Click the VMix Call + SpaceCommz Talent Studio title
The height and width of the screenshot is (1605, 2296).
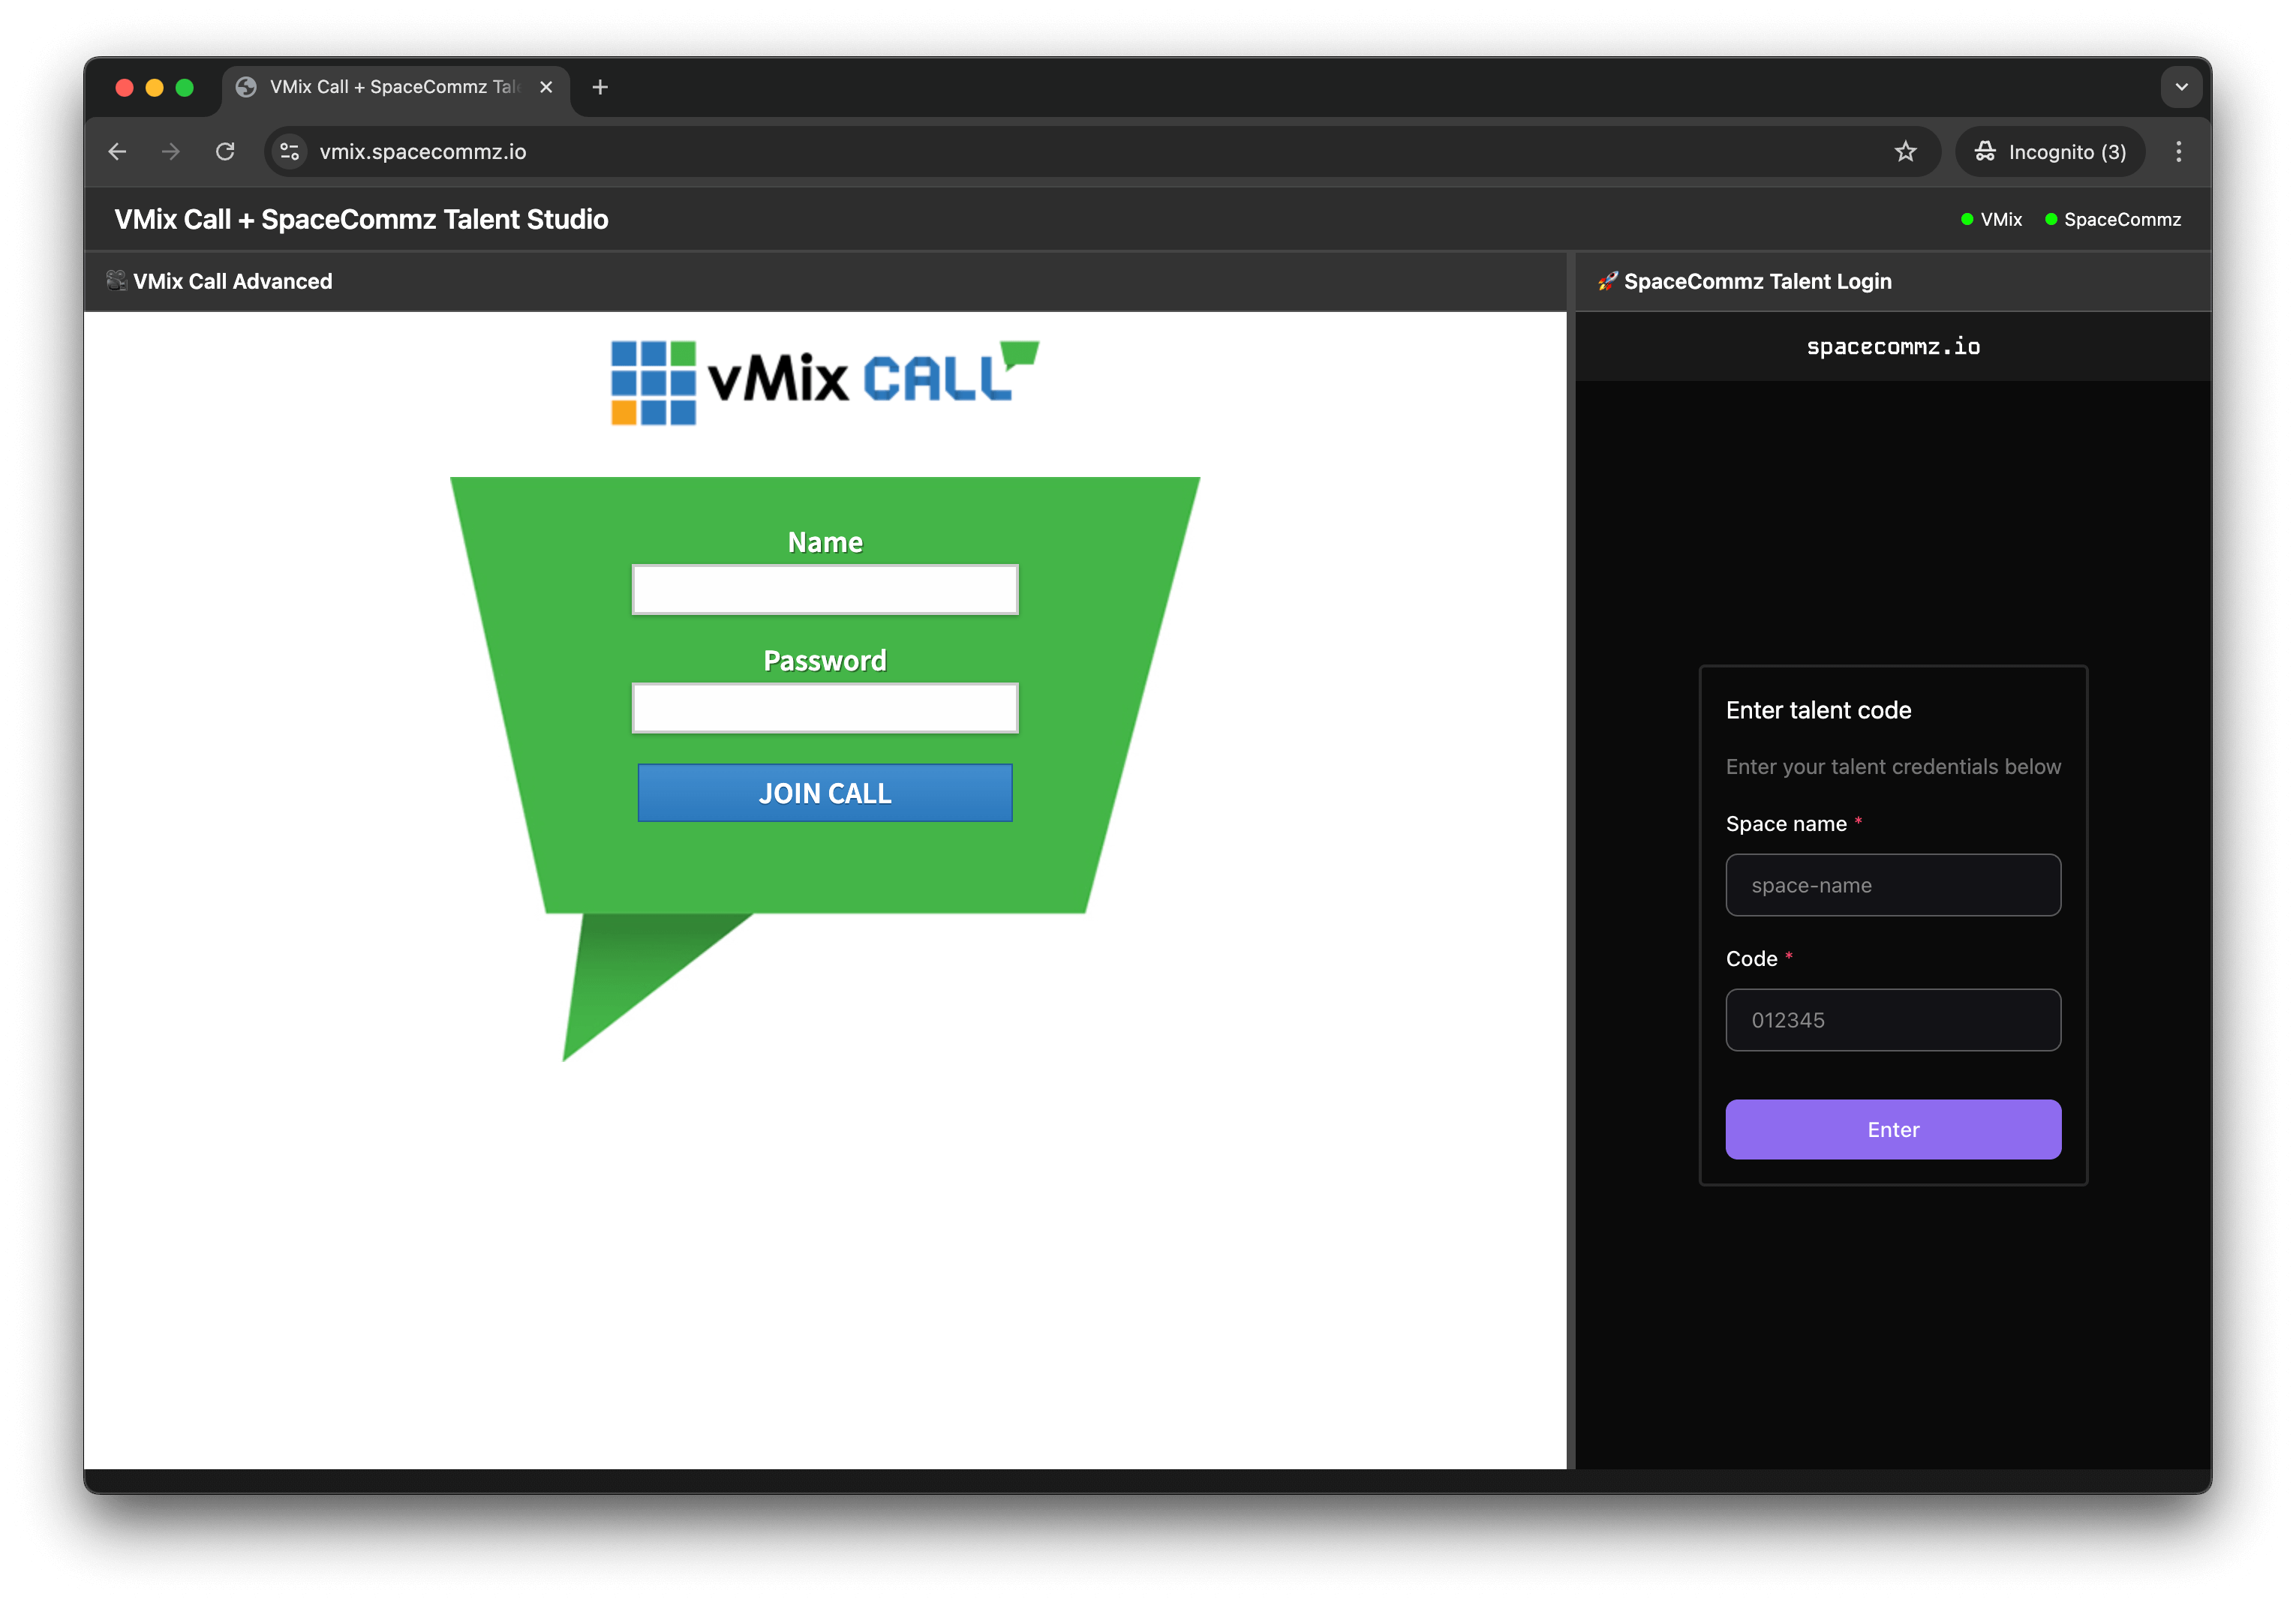coord(361,220)
